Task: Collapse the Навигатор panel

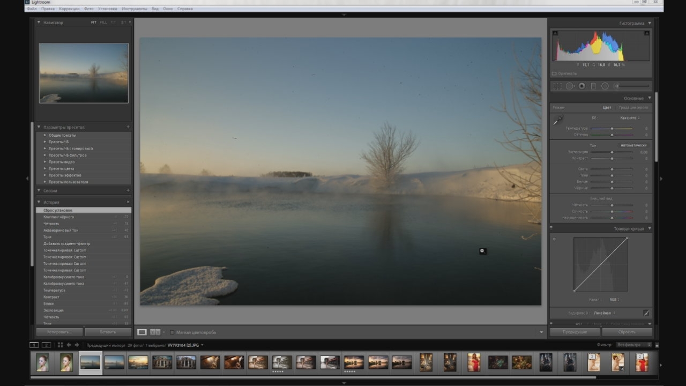Action: pos(39,23)
